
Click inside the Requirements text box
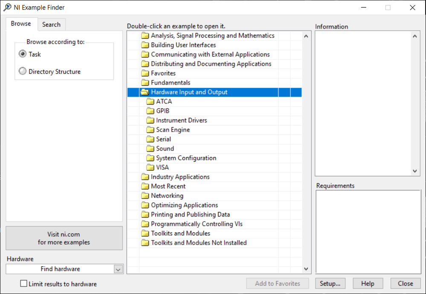point(368,232)
